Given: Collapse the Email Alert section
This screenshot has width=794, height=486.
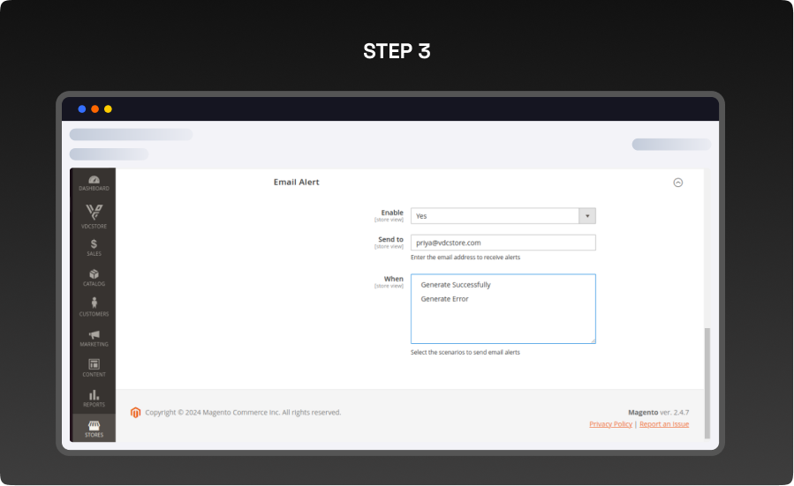Looking at the screenshot, I should click(677, 183).
